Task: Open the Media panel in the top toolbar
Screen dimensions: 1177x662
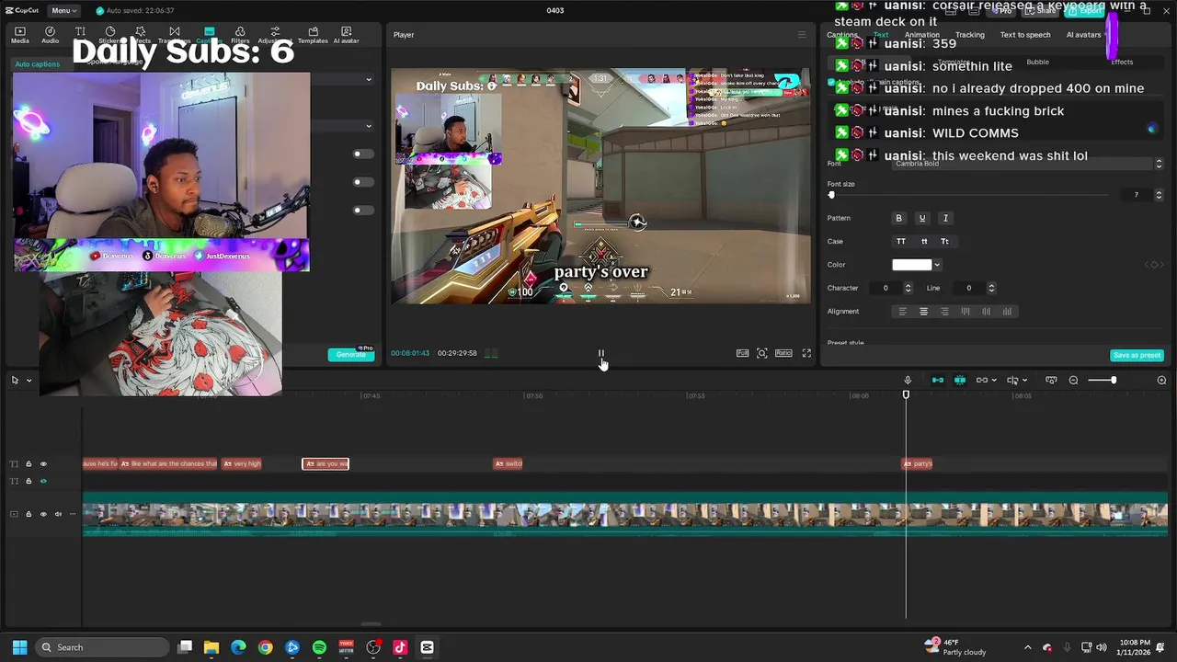Action: (x=19, y=35)
